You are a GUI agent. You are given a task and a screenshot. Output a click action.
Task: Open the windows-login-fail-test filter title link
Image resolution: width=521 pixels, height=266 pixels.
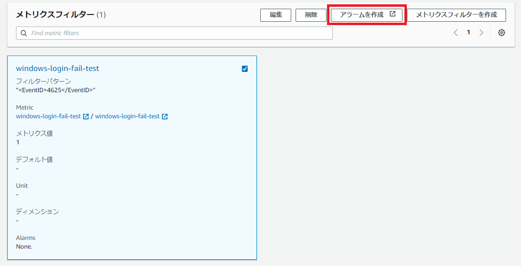click(58, 69)
